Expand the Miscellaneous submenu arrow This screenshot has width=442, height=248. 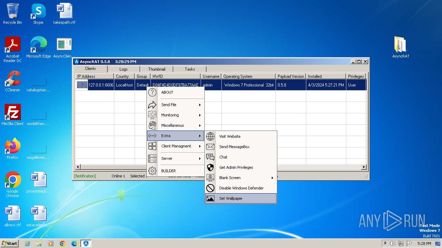tap(200, 125)
